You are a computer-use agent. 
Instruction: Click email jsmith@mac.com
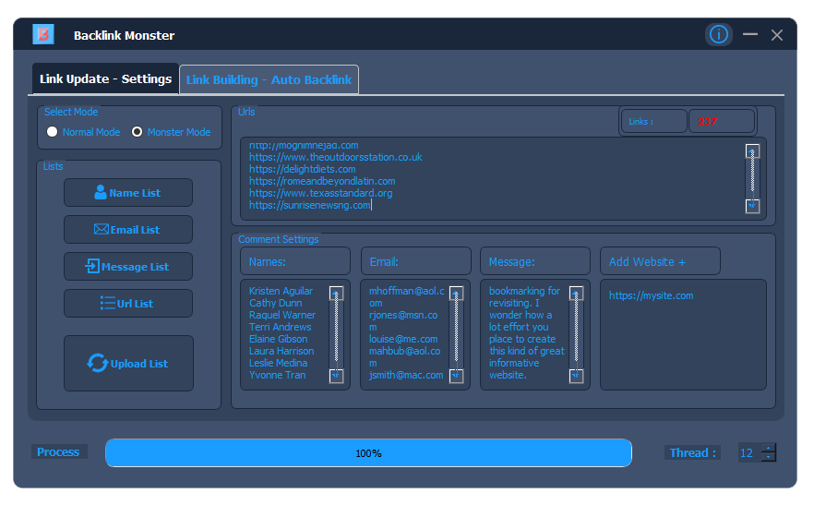pyautogui.click(x=406, y=375)
